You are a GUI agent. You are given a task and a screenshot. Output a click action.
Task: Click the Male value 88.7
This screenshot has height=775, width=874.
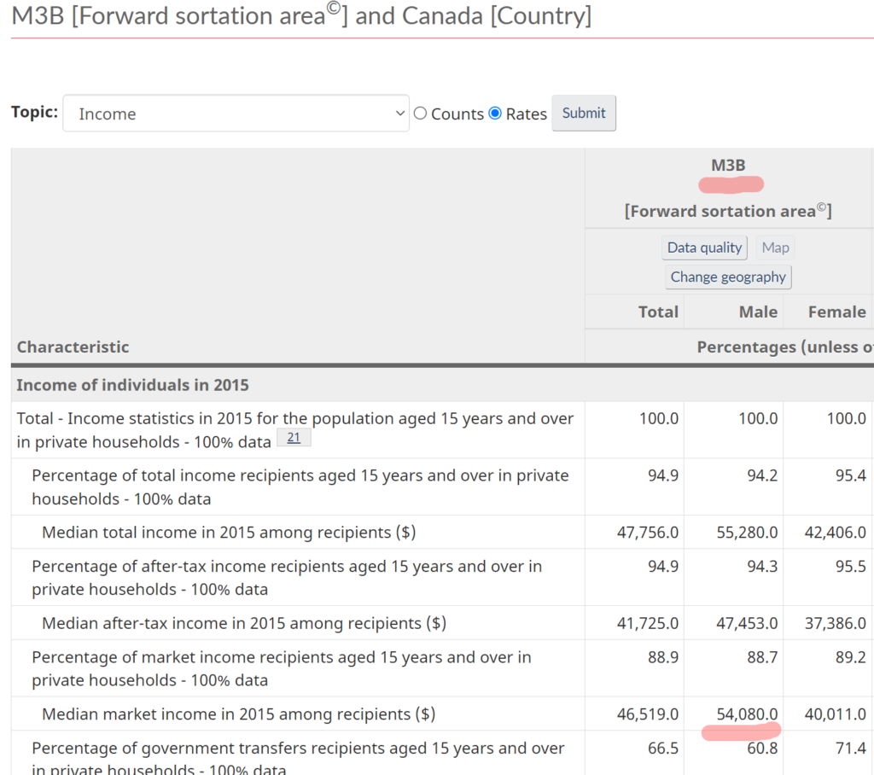(x=762, y=657)
